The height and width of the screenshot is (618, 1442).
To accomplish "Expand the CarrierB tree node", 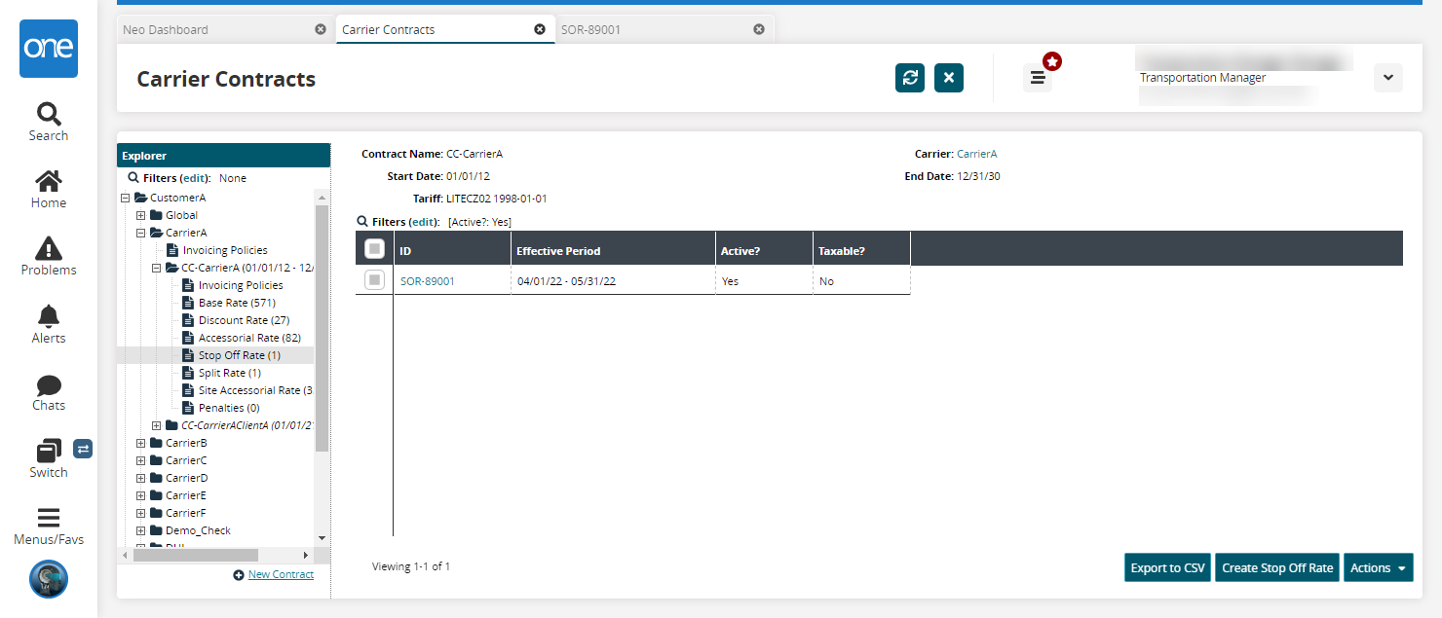I will pos(140,443).
